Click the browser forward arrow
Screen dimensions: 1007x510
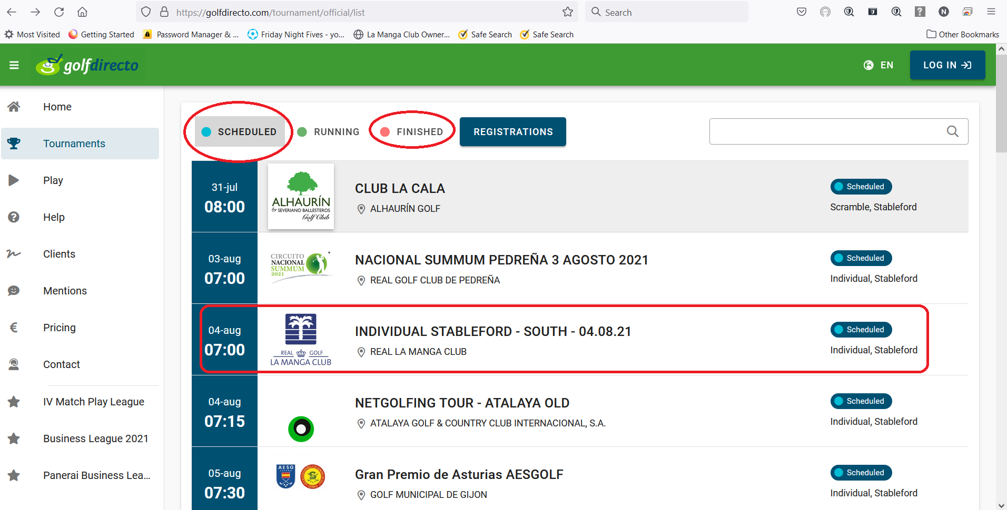35,12
